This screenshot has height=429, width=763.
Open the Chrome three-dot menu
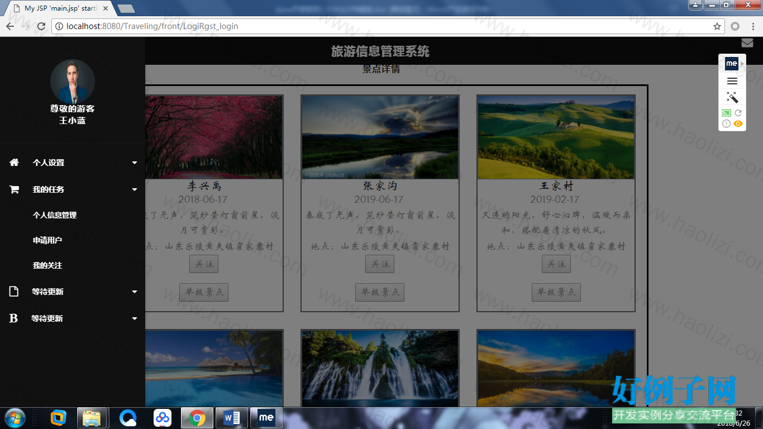tap(752, 26)
